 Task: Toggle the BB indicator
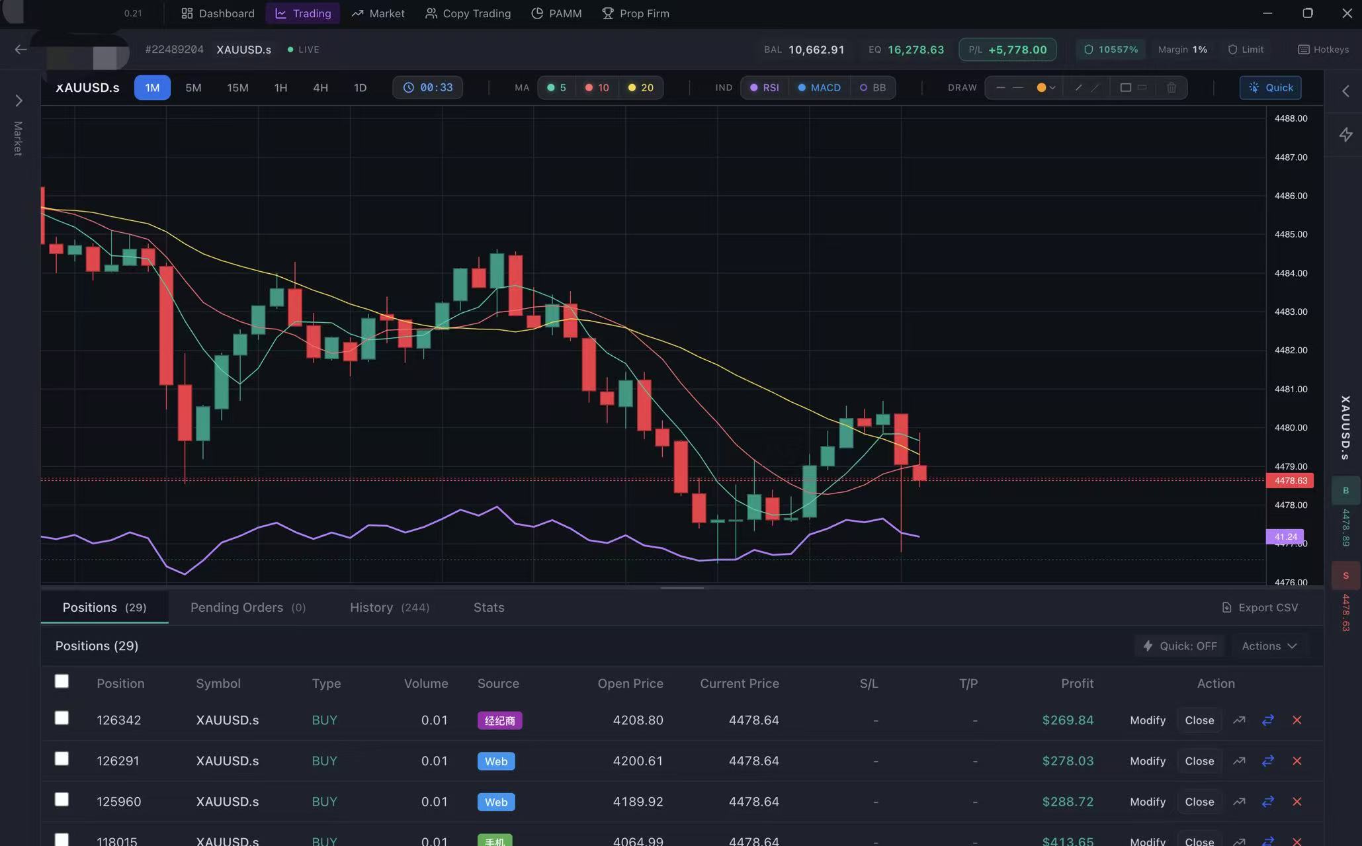873,87
